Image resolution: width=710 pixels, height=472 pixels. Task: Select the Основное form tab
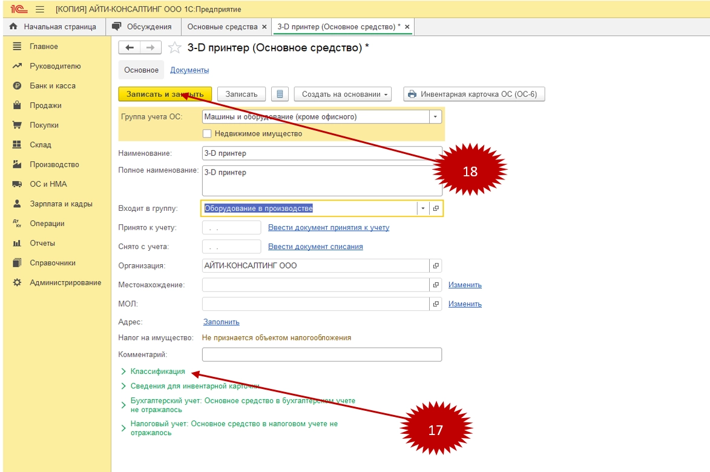[141, 70]
